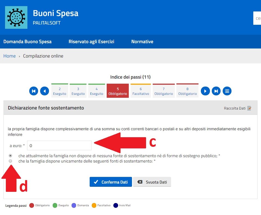The width and height of the screenshot is (261, 215).
Task: Go to previous step with left arrow icon
Action: [x=45, y=91]
